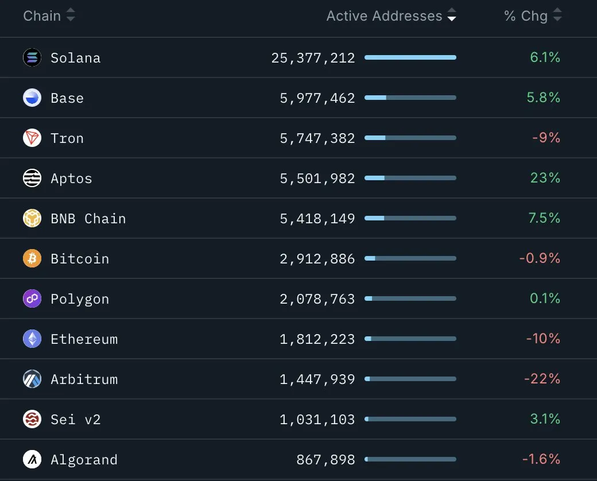
Task: Click the Sei v2 logo icon
Action: 32,419
